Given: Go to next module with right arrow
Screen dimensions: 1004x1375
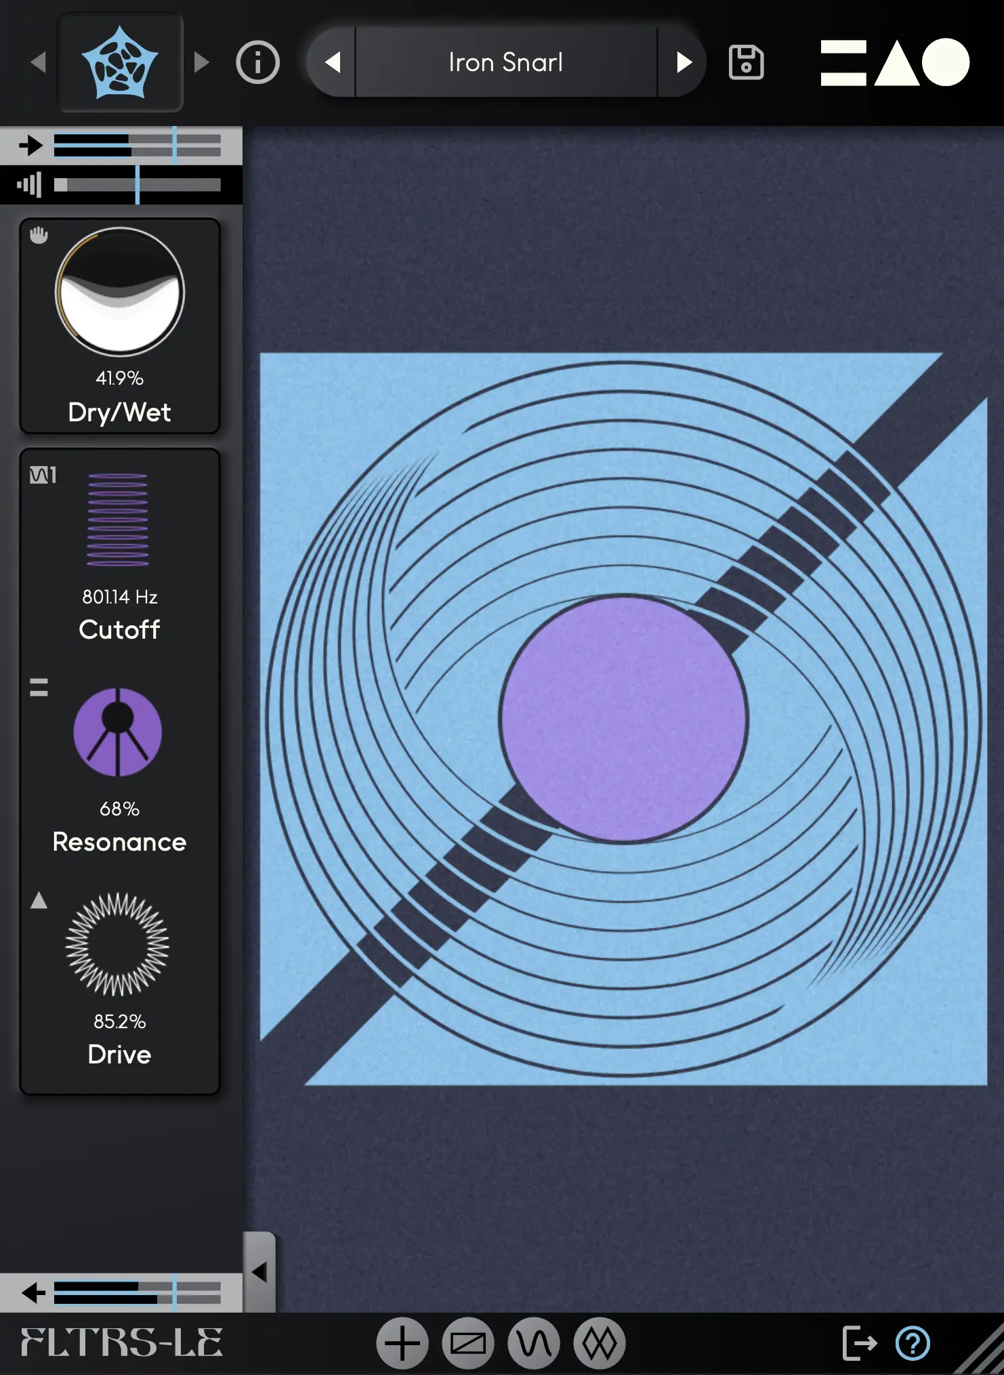Looking at the screenshot, I should pos(201,62).
